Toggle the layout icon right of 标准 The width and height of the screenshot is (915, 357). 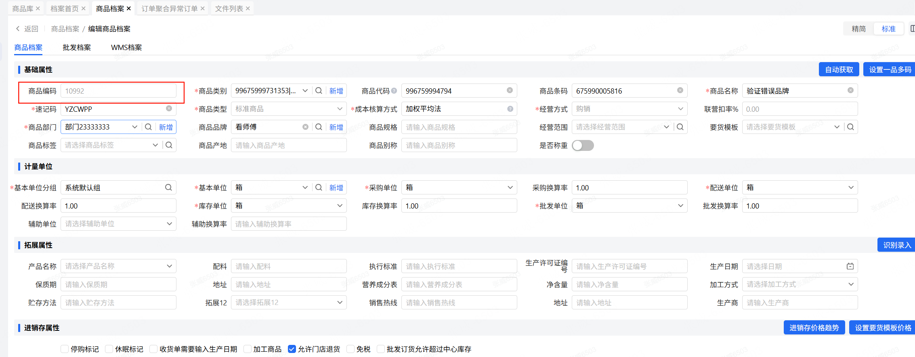click(x=912, y=29)
